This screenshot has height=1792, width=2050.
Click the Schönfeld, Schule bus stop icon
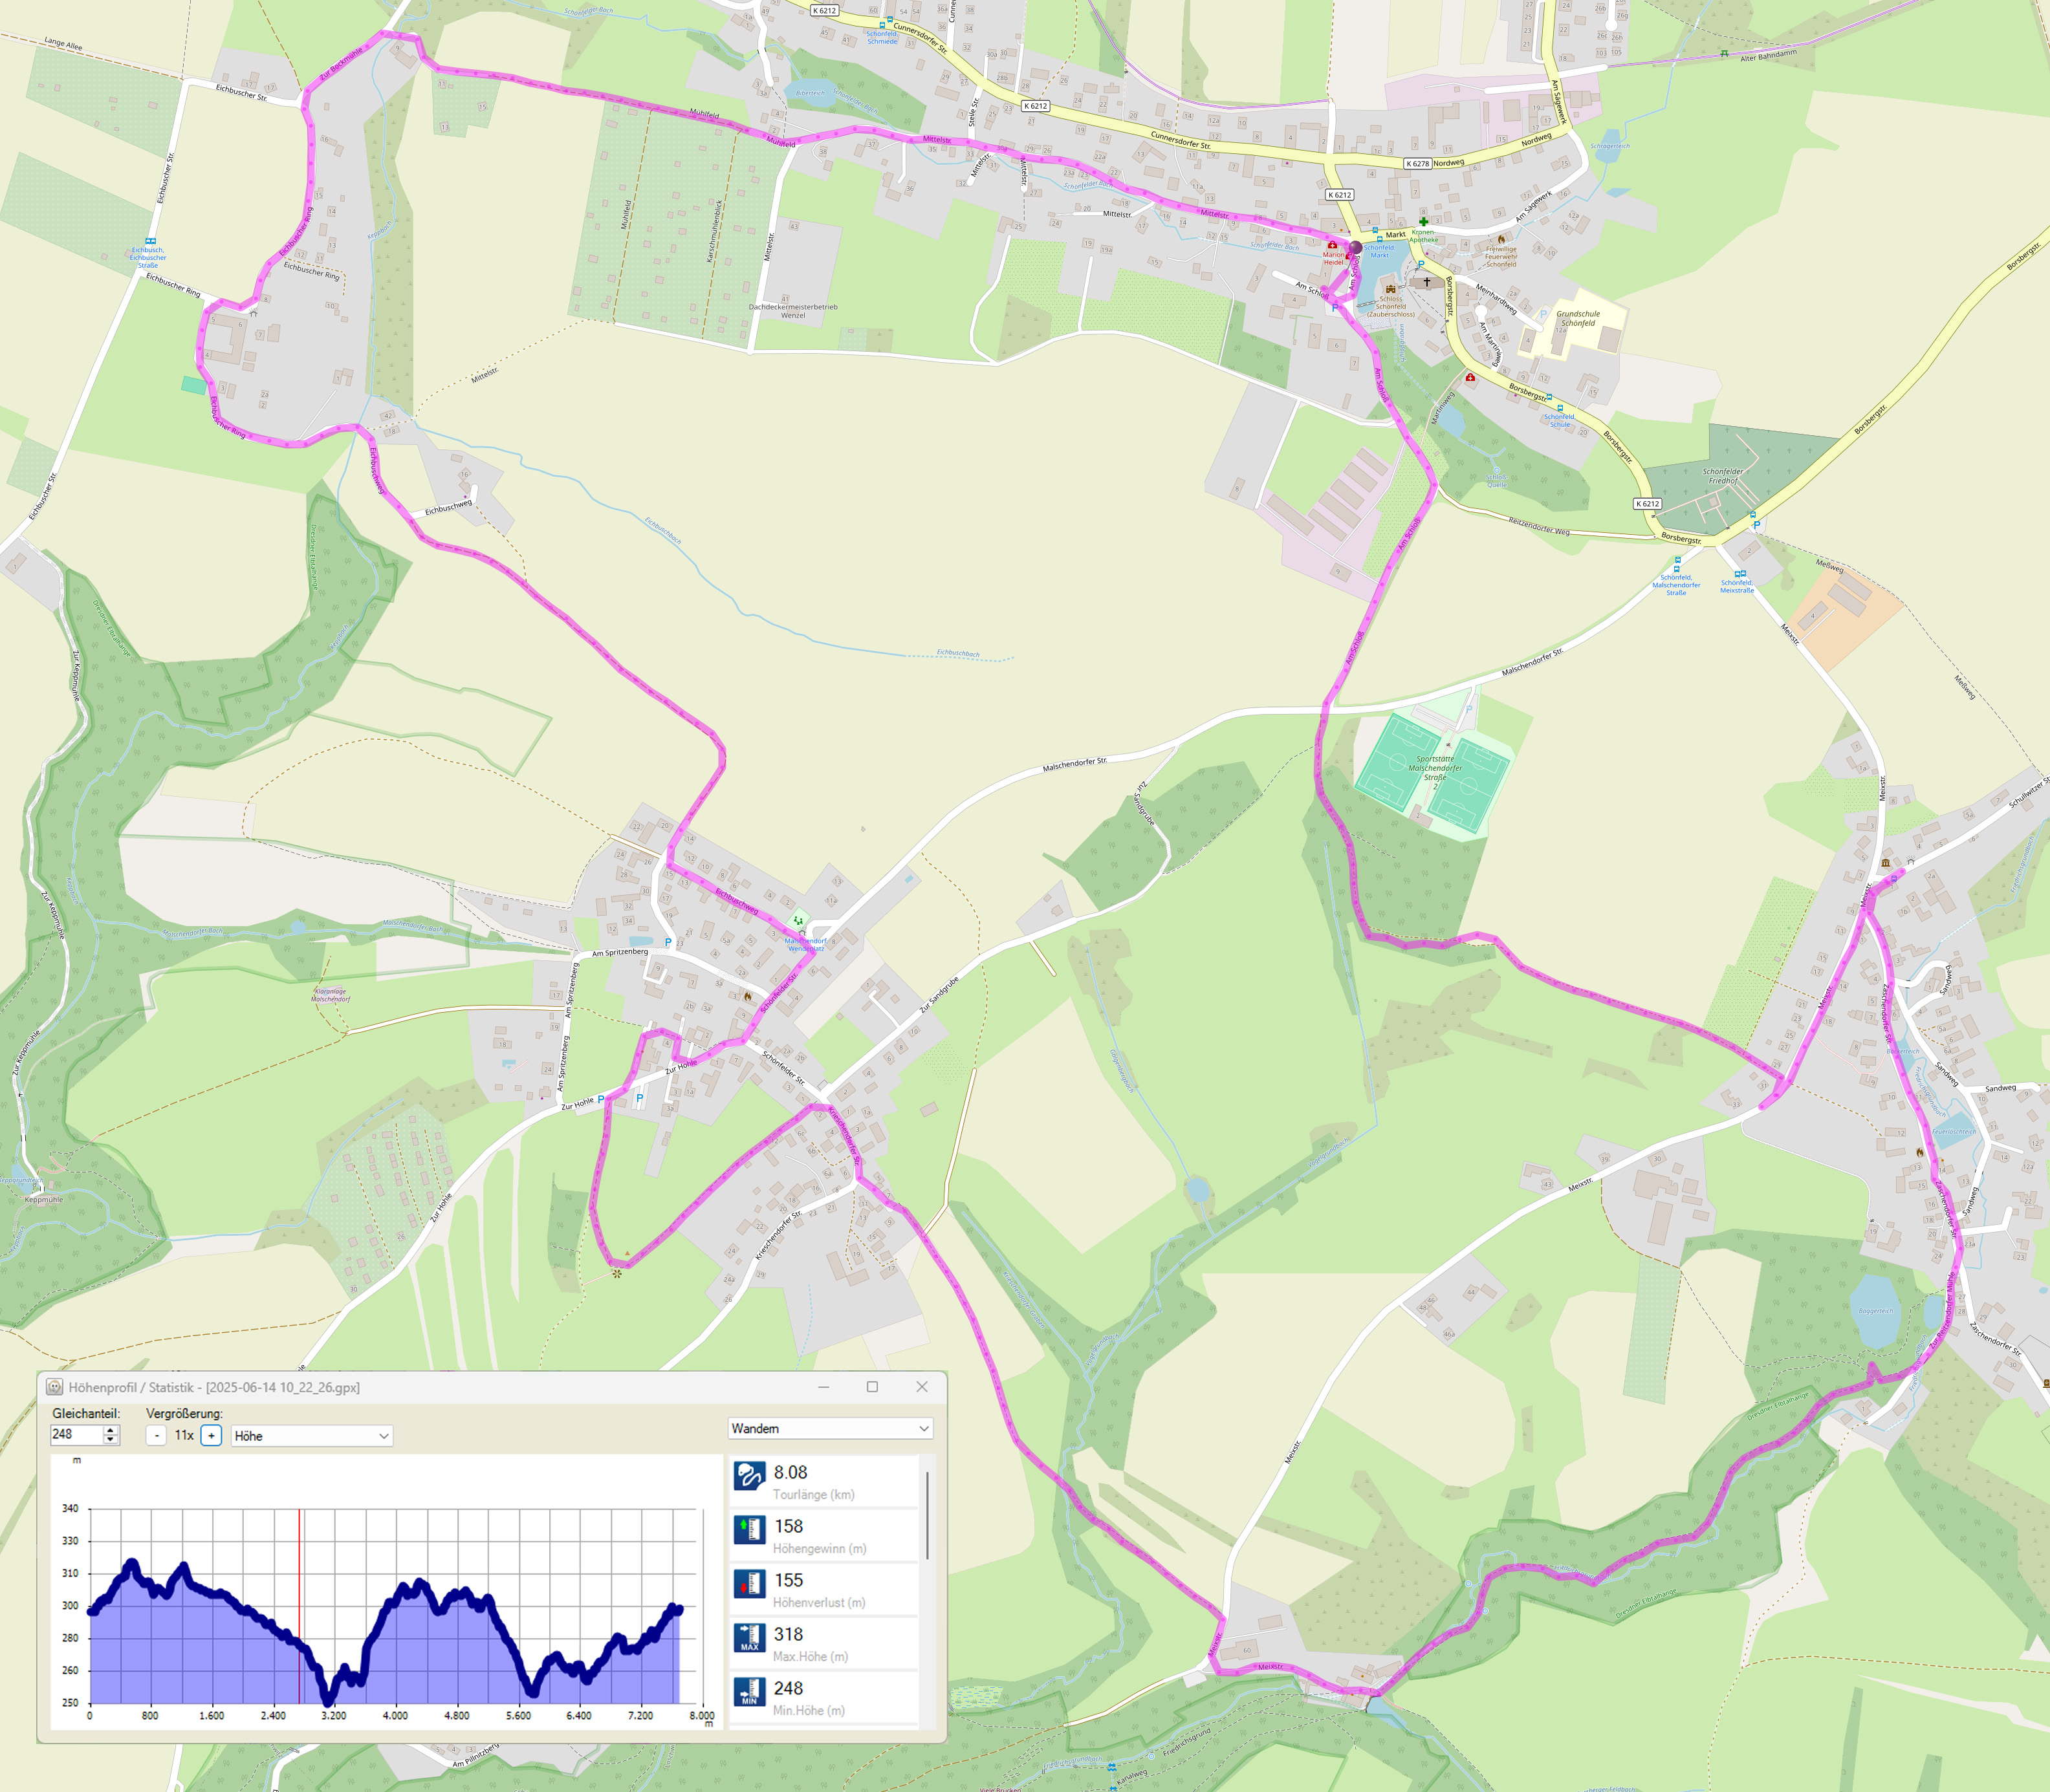pyautogui.click(x=1561, y=409)
